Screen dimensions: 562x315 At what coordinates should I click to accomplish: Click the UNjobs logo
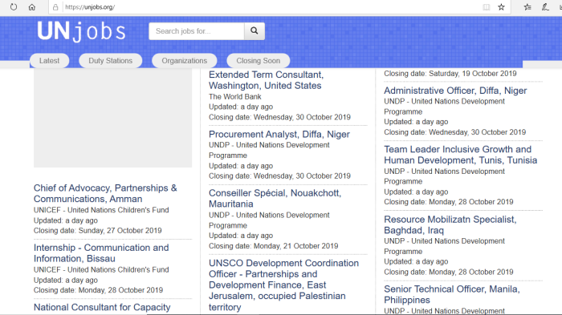pyautogui.click(x=81, y=31)
